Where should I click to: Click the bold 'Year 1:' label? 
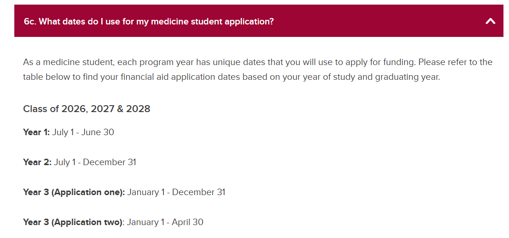[x=36, y=132]
